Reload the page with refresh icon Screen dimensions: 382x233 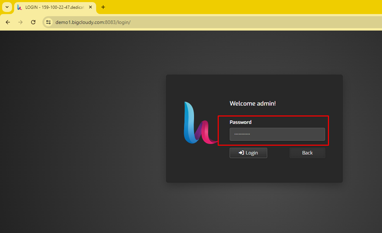(x=33, y=22)
